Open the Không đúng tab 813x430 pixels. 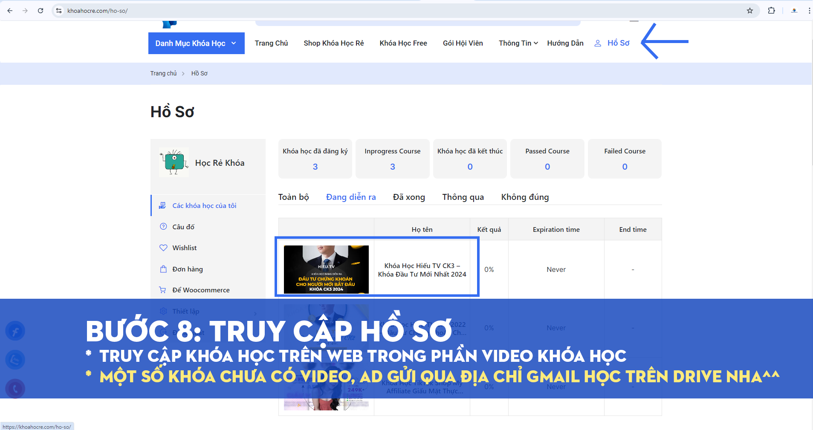click(524, 197)
